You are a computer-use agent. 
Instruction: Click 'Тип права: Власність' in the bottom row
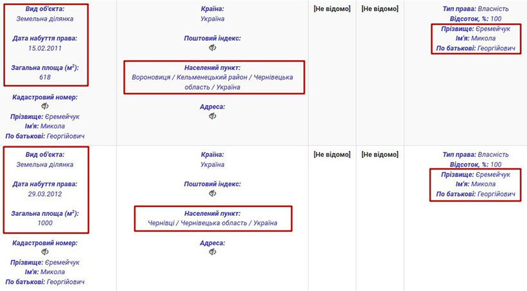[x=476, y=155]
